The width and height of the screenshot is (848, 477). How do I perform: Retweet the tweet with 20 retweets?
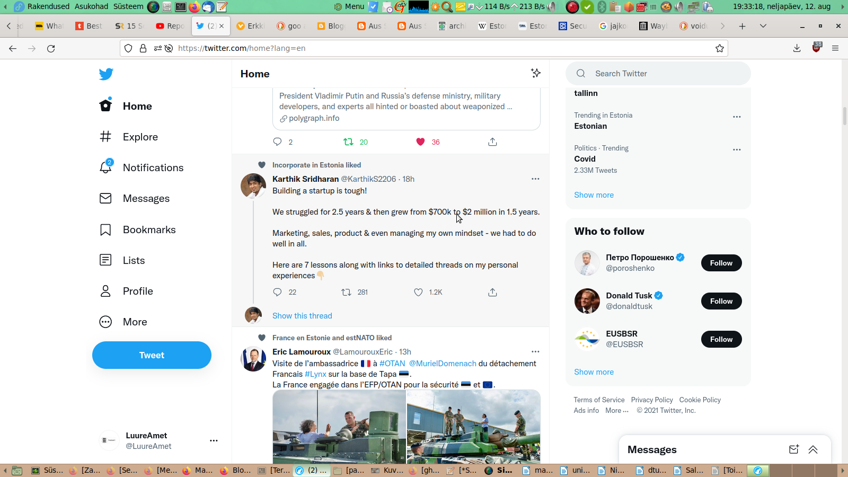[348, 142]
